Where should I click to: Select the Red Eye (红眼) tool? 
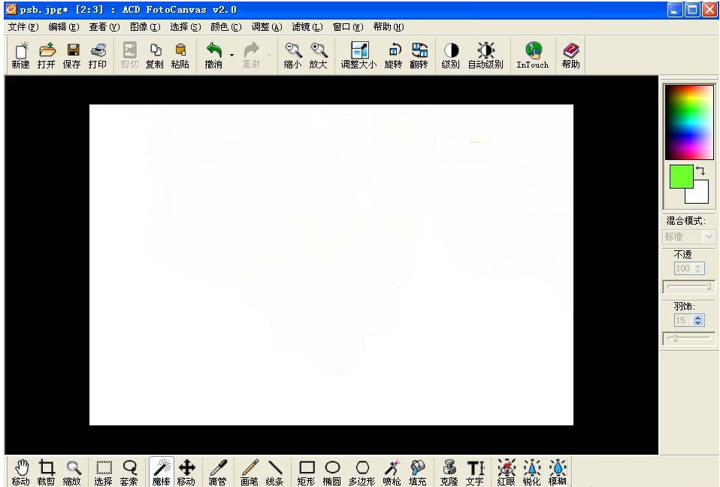(x=506, y=471)
